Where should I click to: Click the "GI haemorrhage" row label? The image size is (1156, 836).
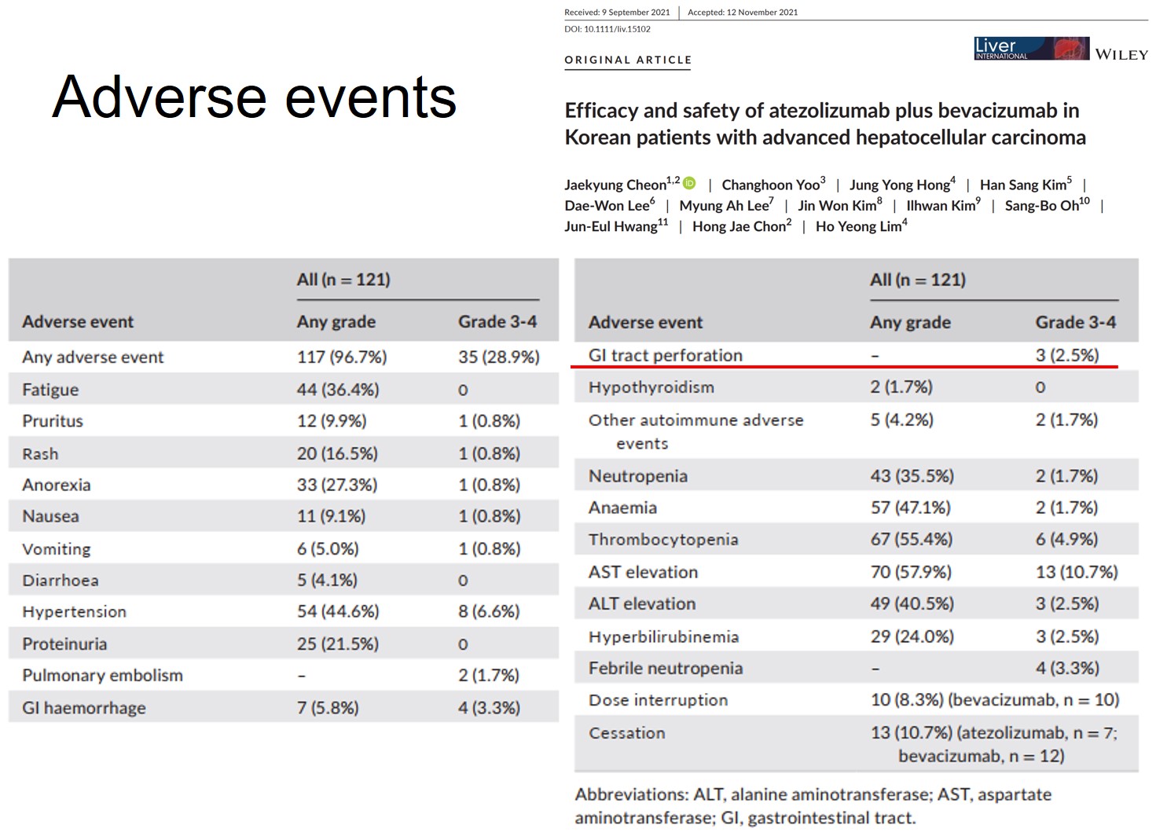coord(84,708)
